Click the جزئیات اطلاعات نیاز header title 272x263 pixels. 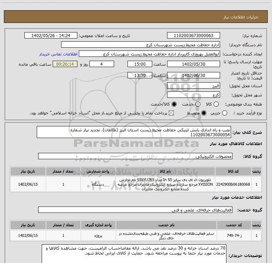(x=241, y=17)
